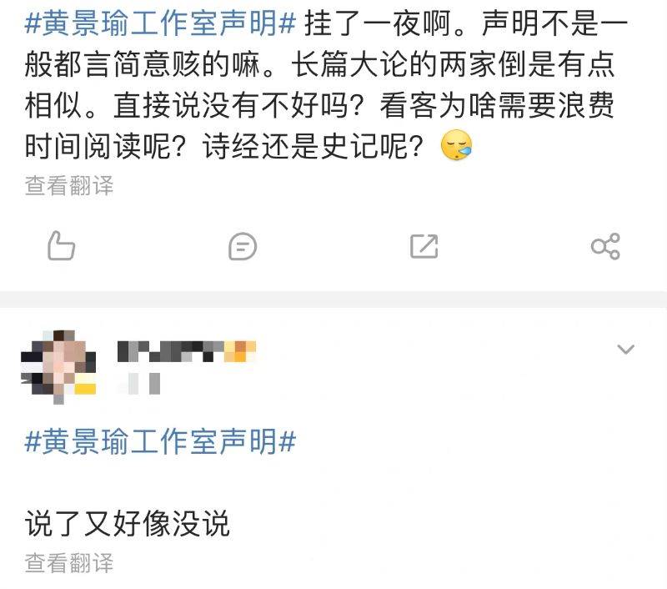Image resolution: width=667 pixels, height=589 pixels.
Task: Tap 查看翻译 under the first post
Action: [x=69, y=186]
